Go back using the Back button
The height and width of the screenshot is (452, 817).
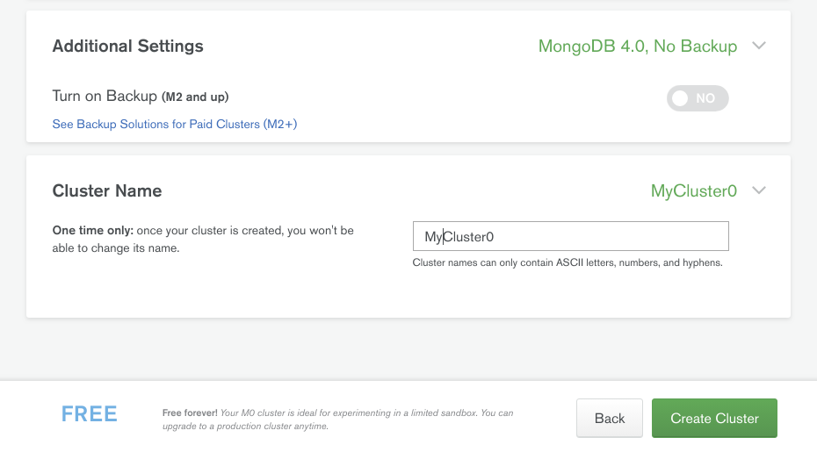point(610,419)
